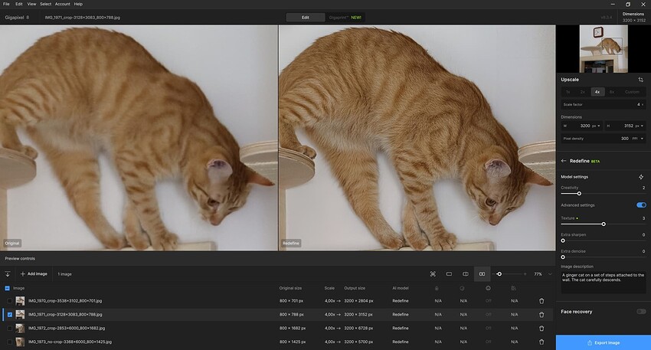The height and width of the screenshot is (350, 651).
Task: Click thumbnail icon of IMG_1972 row
Action: [20, 328]
